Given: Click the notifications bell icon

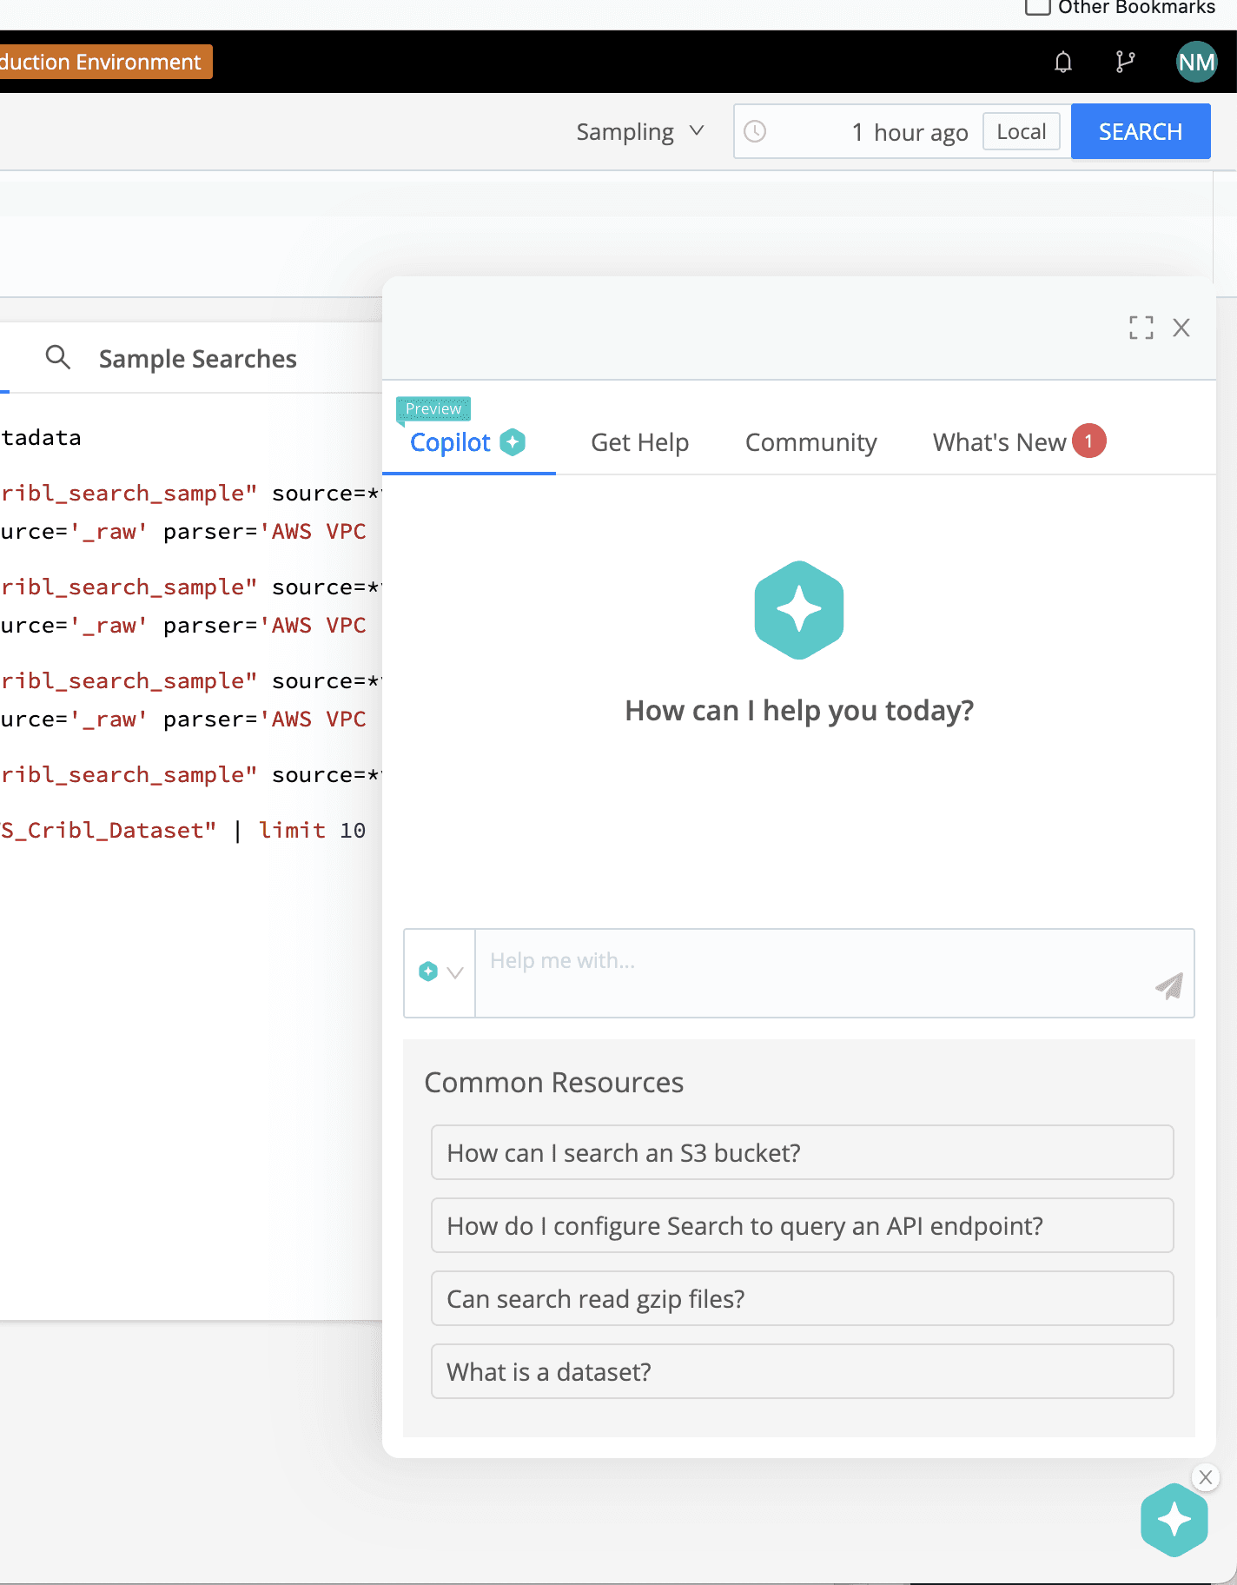Looking at the screenshot, I should point(1062,62).
